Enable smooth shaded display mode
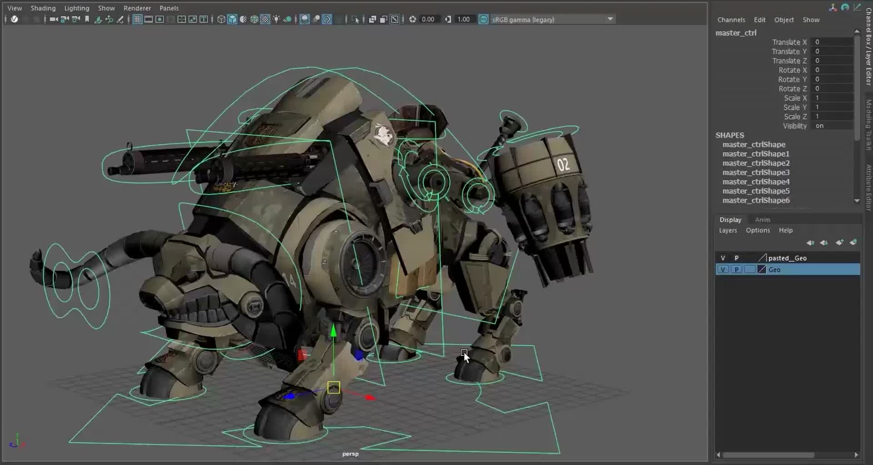The width and height of the screenshot is (873, 465). (x=232, y=19)
